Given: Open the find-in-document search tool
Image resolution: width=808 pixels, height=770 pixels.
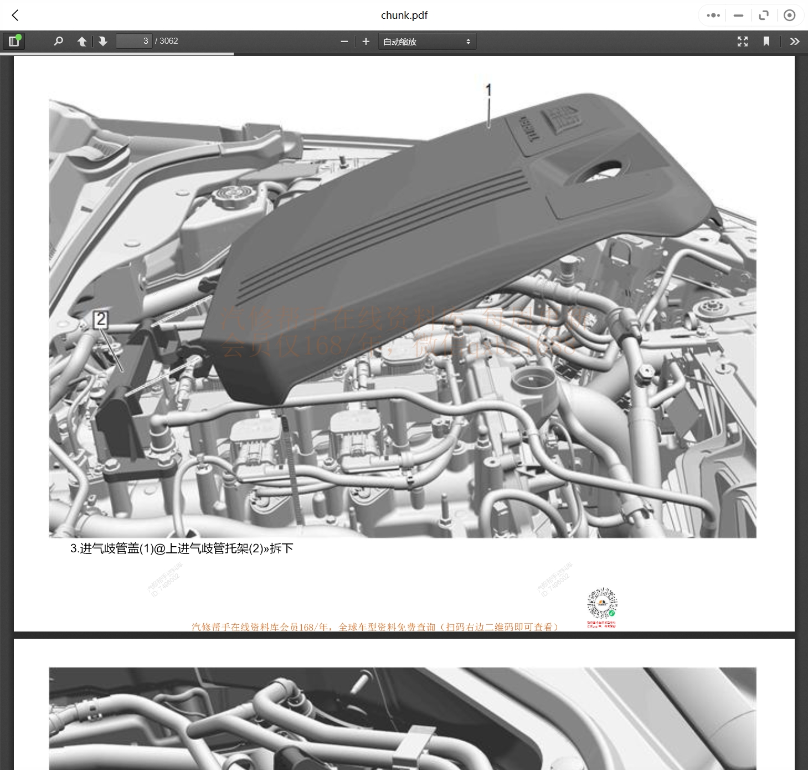Looking at the screenshot, I should tap(58, 42).
